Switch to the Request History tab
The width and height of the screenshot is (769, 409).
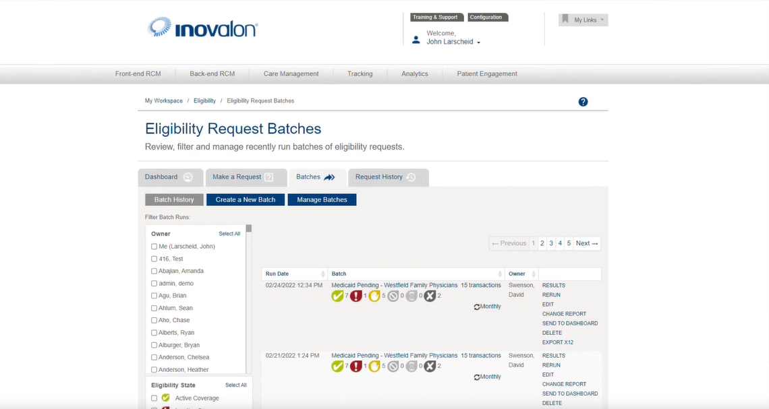point(389,177)
